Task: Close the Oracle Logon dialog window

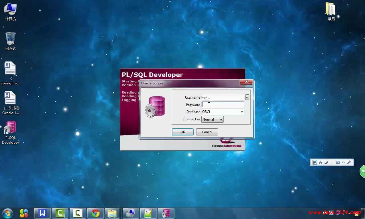Action: click(246, 82)
